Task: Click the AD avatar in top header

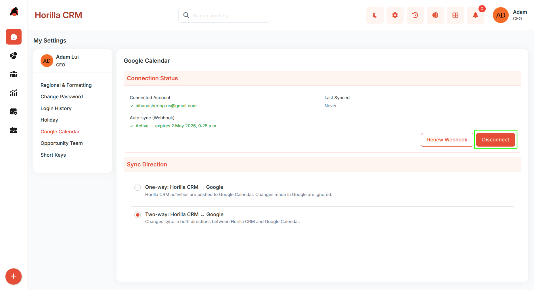Action: (501, 15)
